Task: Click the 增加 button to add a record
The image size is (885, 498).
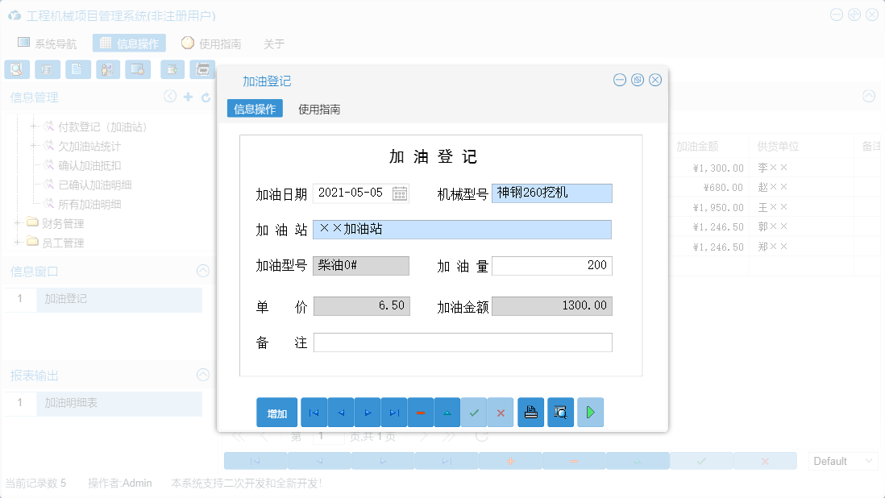Action: [x=276, y=412]
